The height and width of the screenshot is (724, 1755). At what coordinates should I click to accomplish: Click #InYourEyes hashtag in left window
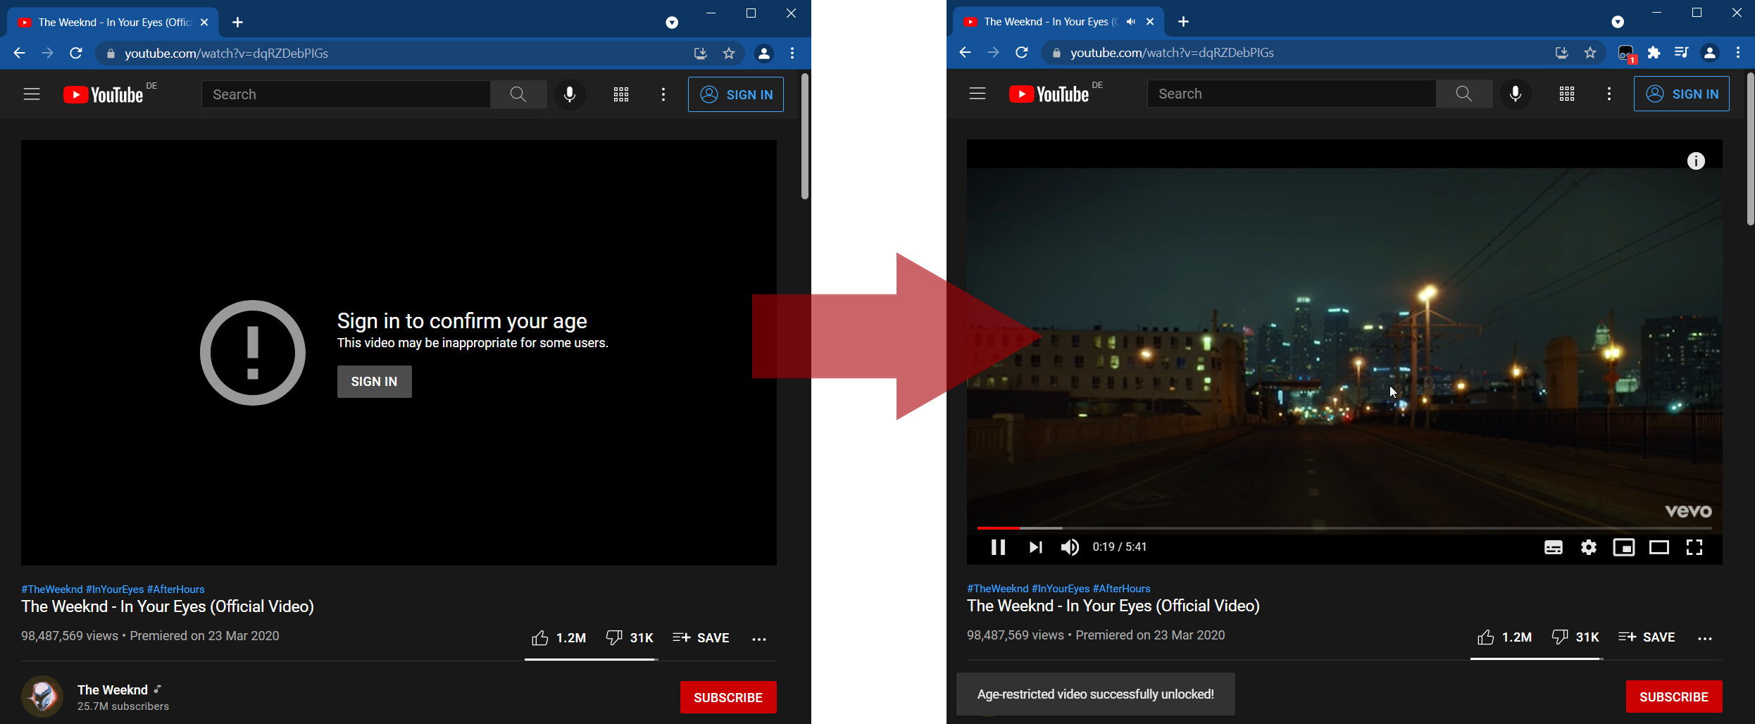point(115,589)
